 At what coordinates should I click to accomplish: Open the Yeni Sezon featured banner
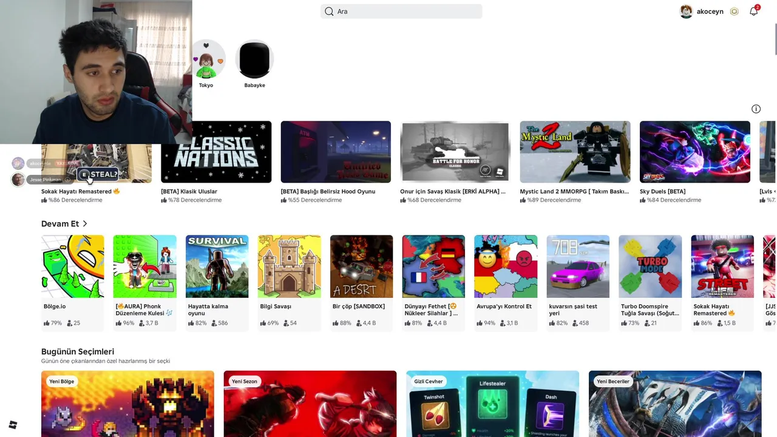click(x=310, y=404)
